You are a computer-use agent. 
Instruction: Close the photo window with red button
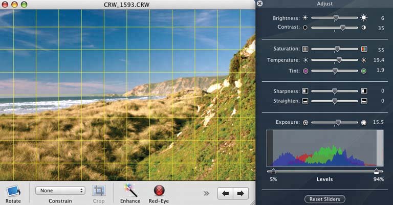5,4
